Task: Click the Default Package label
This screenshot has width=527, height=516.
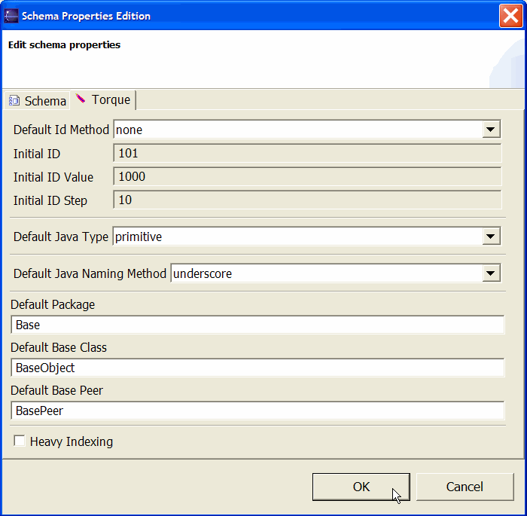Action: coord(53,304)
